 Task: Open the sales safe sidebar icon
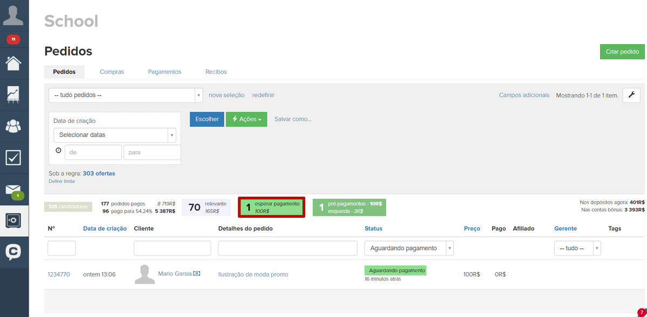click(x=13, y=220)
